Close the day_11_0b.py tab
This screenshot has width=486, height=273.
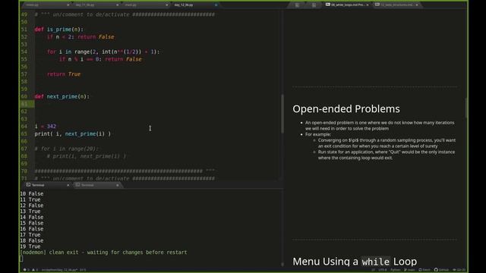[x=118, y=5]
